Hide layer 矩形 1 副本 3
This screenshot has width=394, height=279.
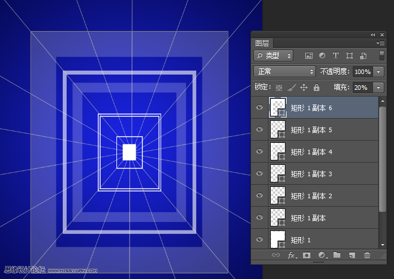point(259,173)
